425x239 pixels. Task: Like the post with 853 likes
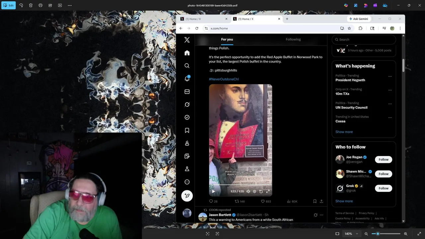pos(266,201)
